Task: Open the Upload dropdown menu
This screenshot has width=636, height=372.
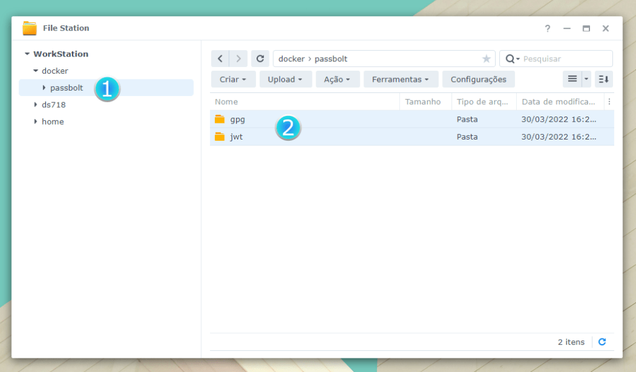Action: point(285,79)
